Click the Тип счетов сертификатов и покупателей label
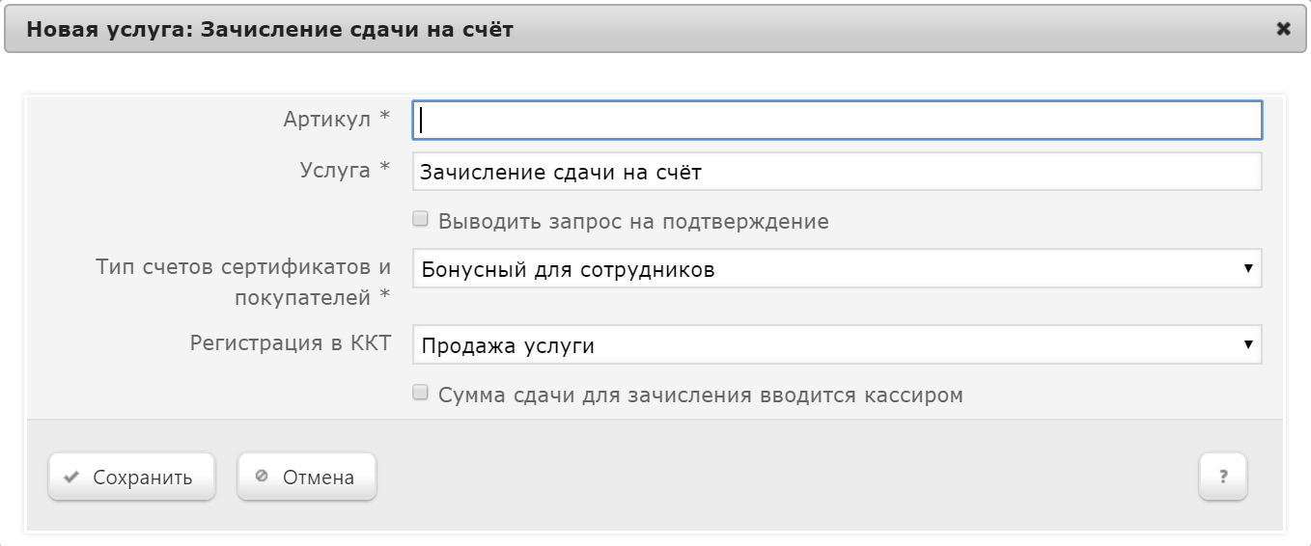 [243, 282]
